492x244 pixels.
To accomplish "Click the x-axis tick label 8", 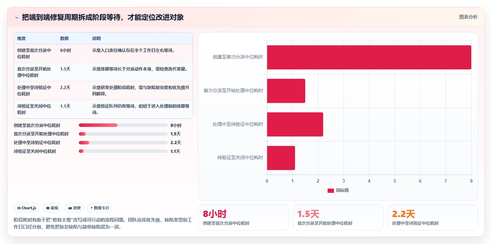I will 471,181.
